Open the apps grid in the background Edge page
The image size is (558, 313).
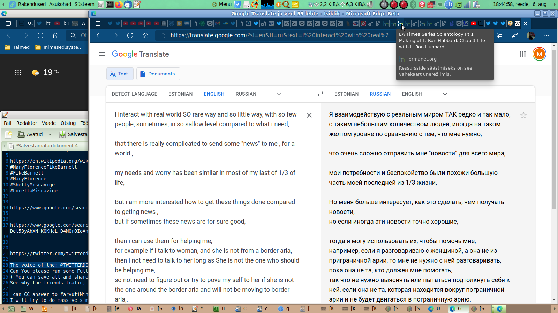18,72
